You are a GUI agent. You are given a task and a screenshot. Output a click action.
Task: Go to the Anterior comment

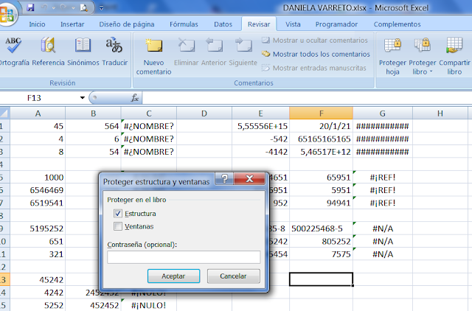(x=214, y=51)
